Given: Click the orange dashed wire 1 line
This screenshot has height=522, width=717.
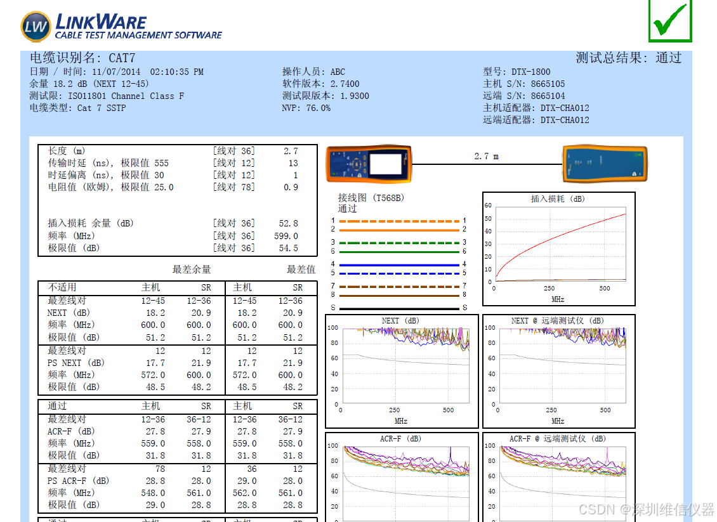Looking at the screenshot, I should tap(398, 221).
